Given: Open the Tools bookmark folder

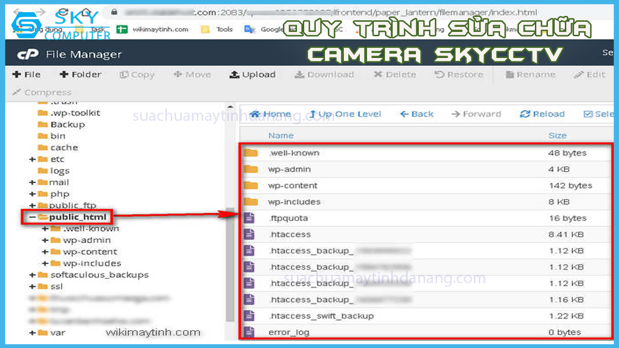Looking at the screenshot, I should [217, 29].
